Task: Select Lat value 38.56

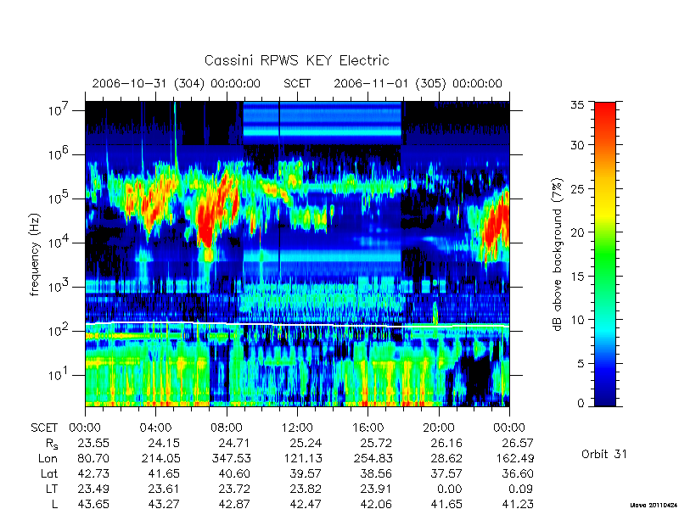Action: pyautogui.click(x=376, y=473)
